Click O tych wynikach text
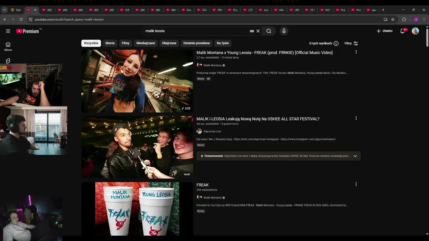This screenshot has height=241, width=429. click(320, 44)
